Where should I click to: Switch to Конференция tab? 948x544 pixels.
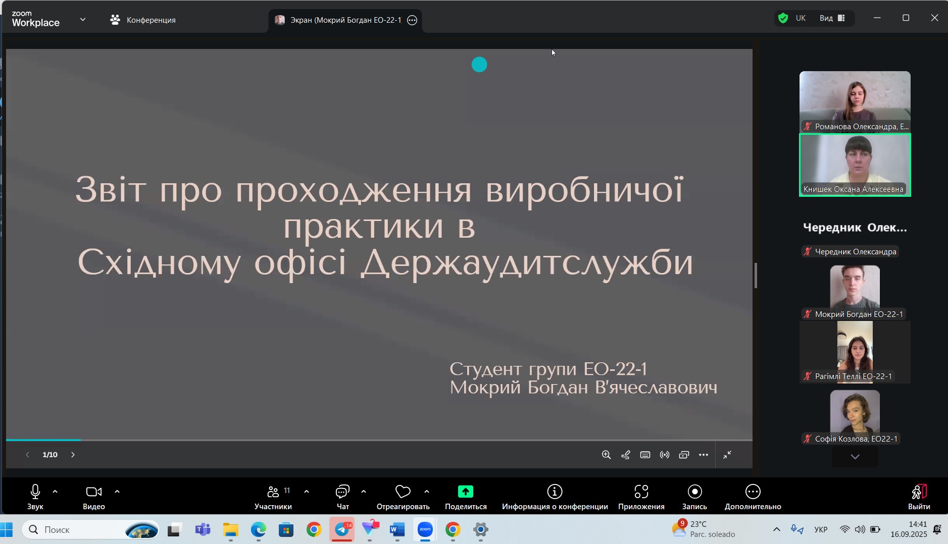pos(143,20)
